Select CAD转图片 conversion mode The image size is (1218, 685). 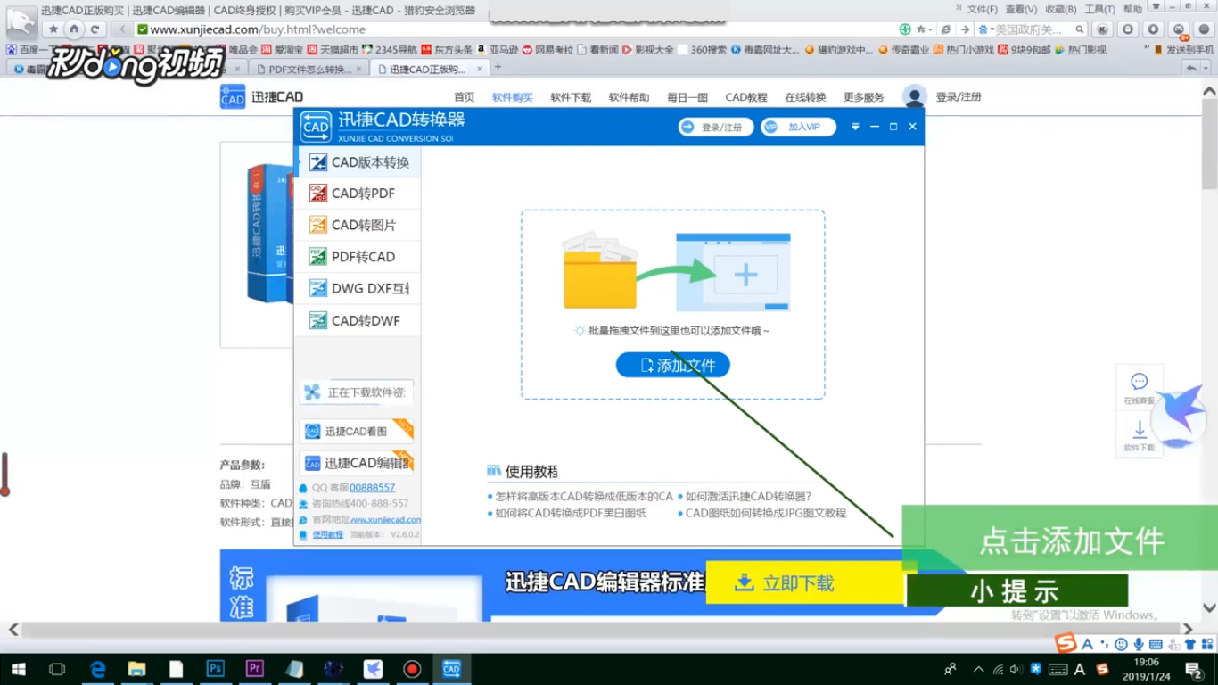tap(358, 225)
